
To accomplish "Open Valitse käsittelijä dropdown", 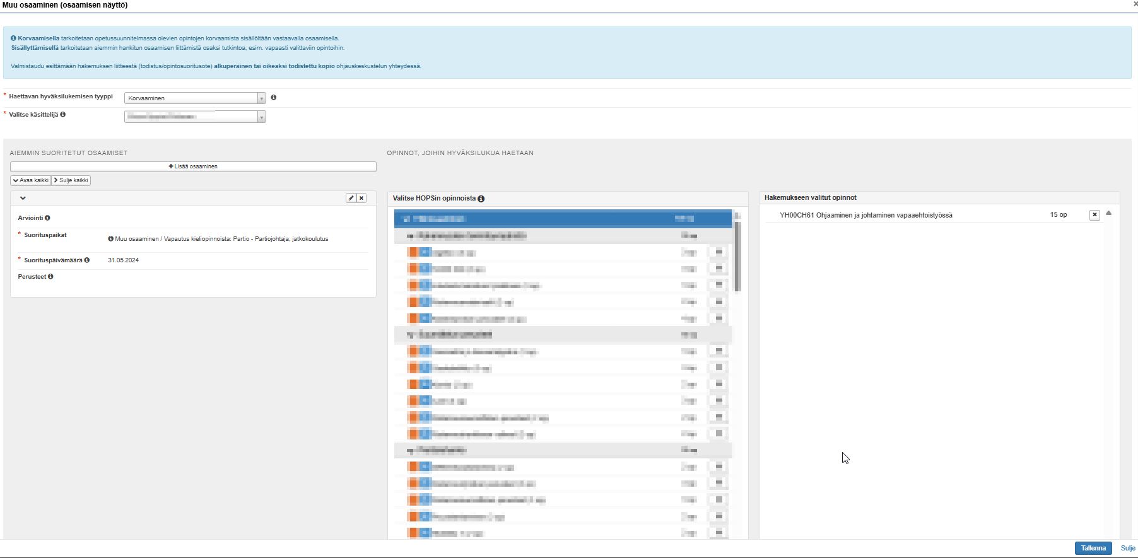I will point(195,117).
